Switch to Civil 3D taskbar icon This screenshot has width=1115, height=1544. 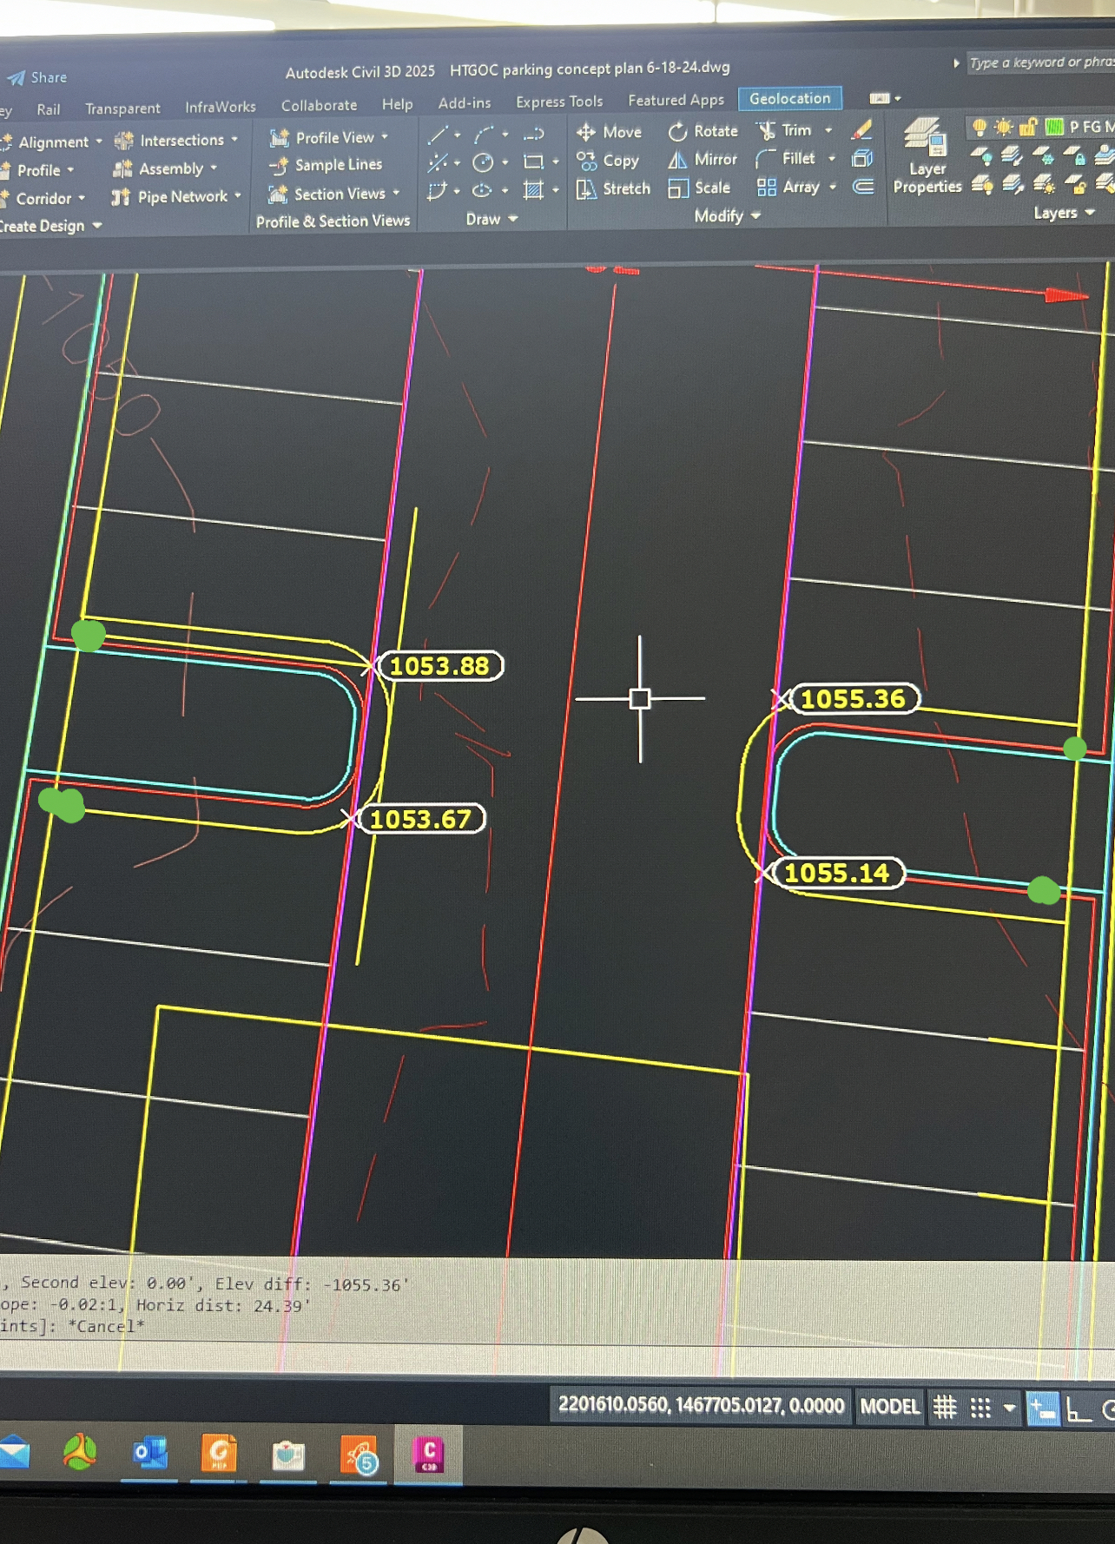[x=428, y=1455]
